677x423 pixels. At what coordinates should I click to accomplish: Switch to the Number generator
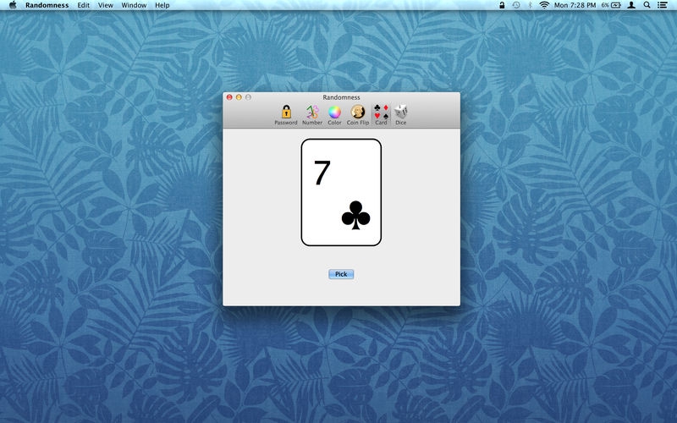click(x=312, y=115)
